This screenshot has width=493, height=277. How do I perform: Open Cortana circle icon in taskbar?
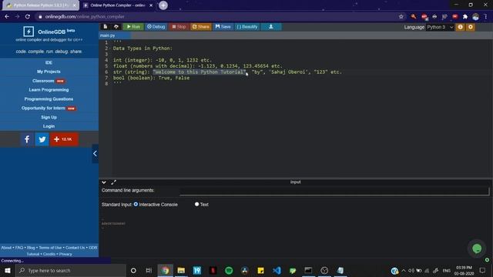[x=133, y=270]
